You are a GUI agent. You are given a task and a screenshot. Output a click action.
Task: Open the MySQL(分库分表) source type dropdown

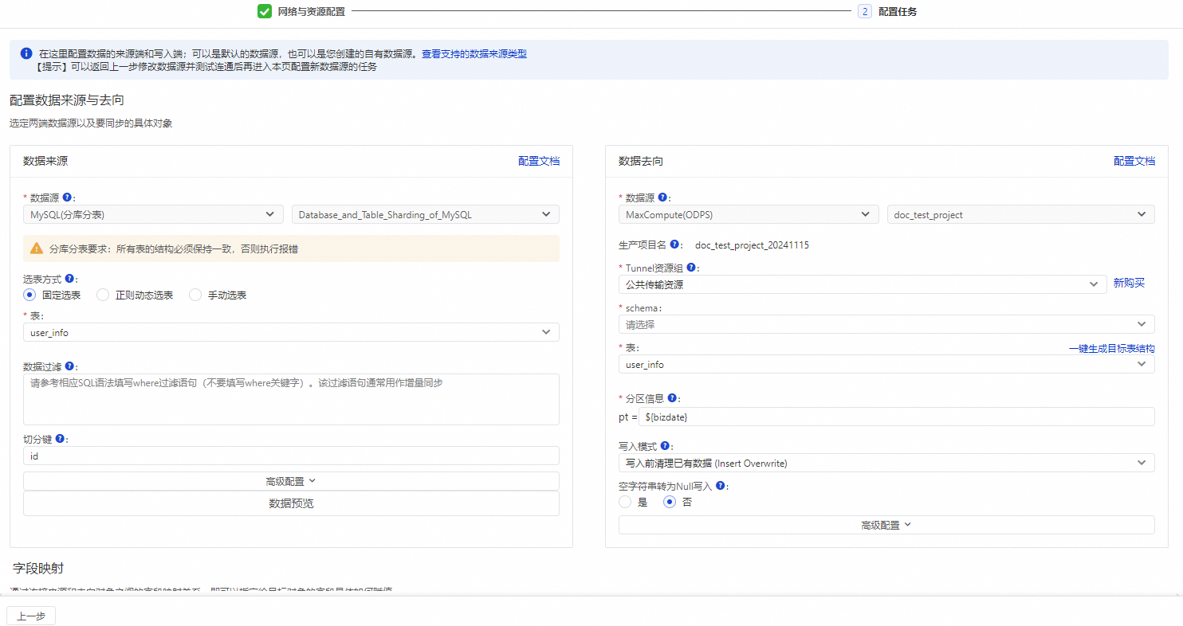(x=153, y=214)
